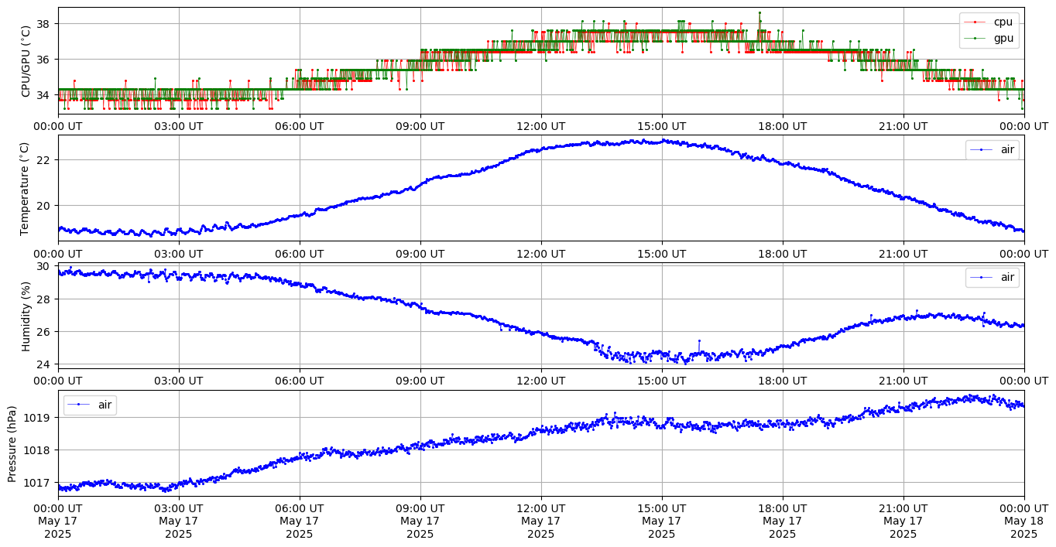Click "09:00 UT" under the CPU/GPU plot
The height and width of the screenshot is (547, 1056).
(x=420, y=126)
